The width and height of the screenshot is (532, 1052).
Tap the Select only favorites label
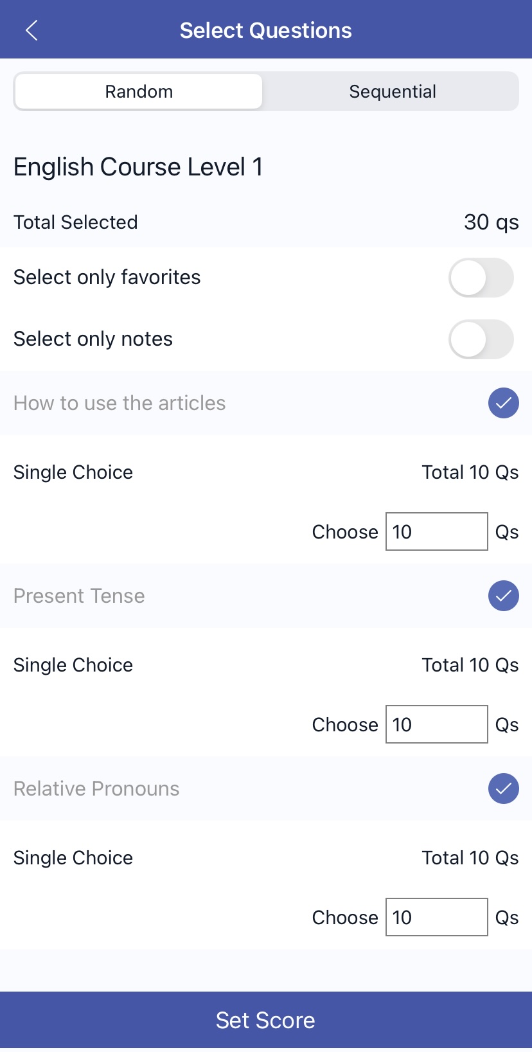[x=107, y=277]
